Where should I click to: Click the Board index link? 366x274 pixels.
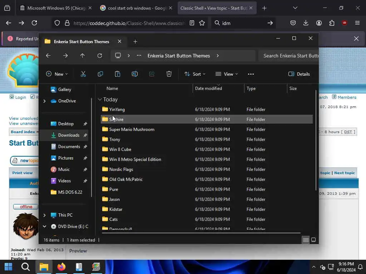23,132
